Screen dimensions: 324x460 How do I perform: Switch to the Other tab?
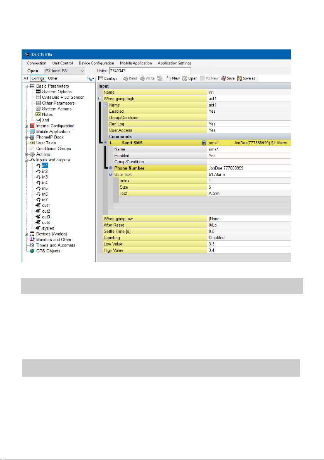pyautogui.click(x=53, y=78)
